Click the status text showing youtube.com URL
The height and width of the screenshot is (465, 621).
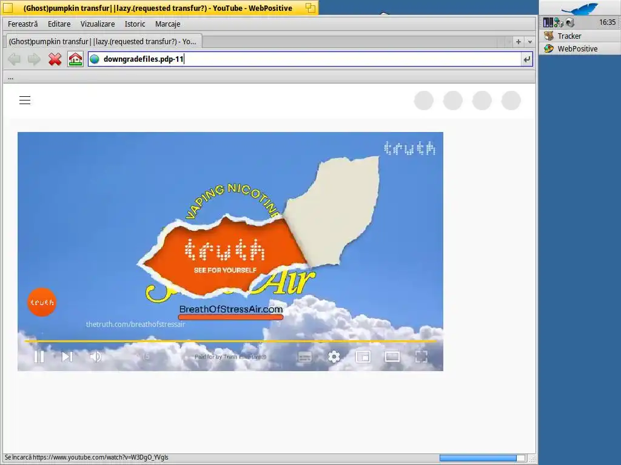click(x=86, y=458)
